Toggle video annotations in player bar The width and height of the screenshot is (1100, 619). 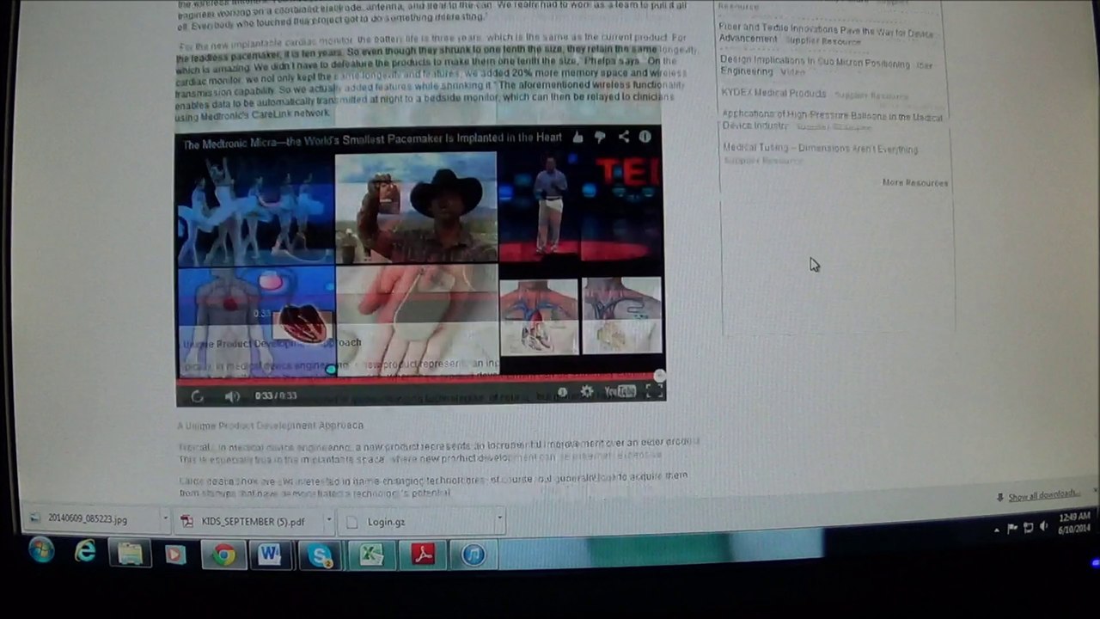pos(563,393)
